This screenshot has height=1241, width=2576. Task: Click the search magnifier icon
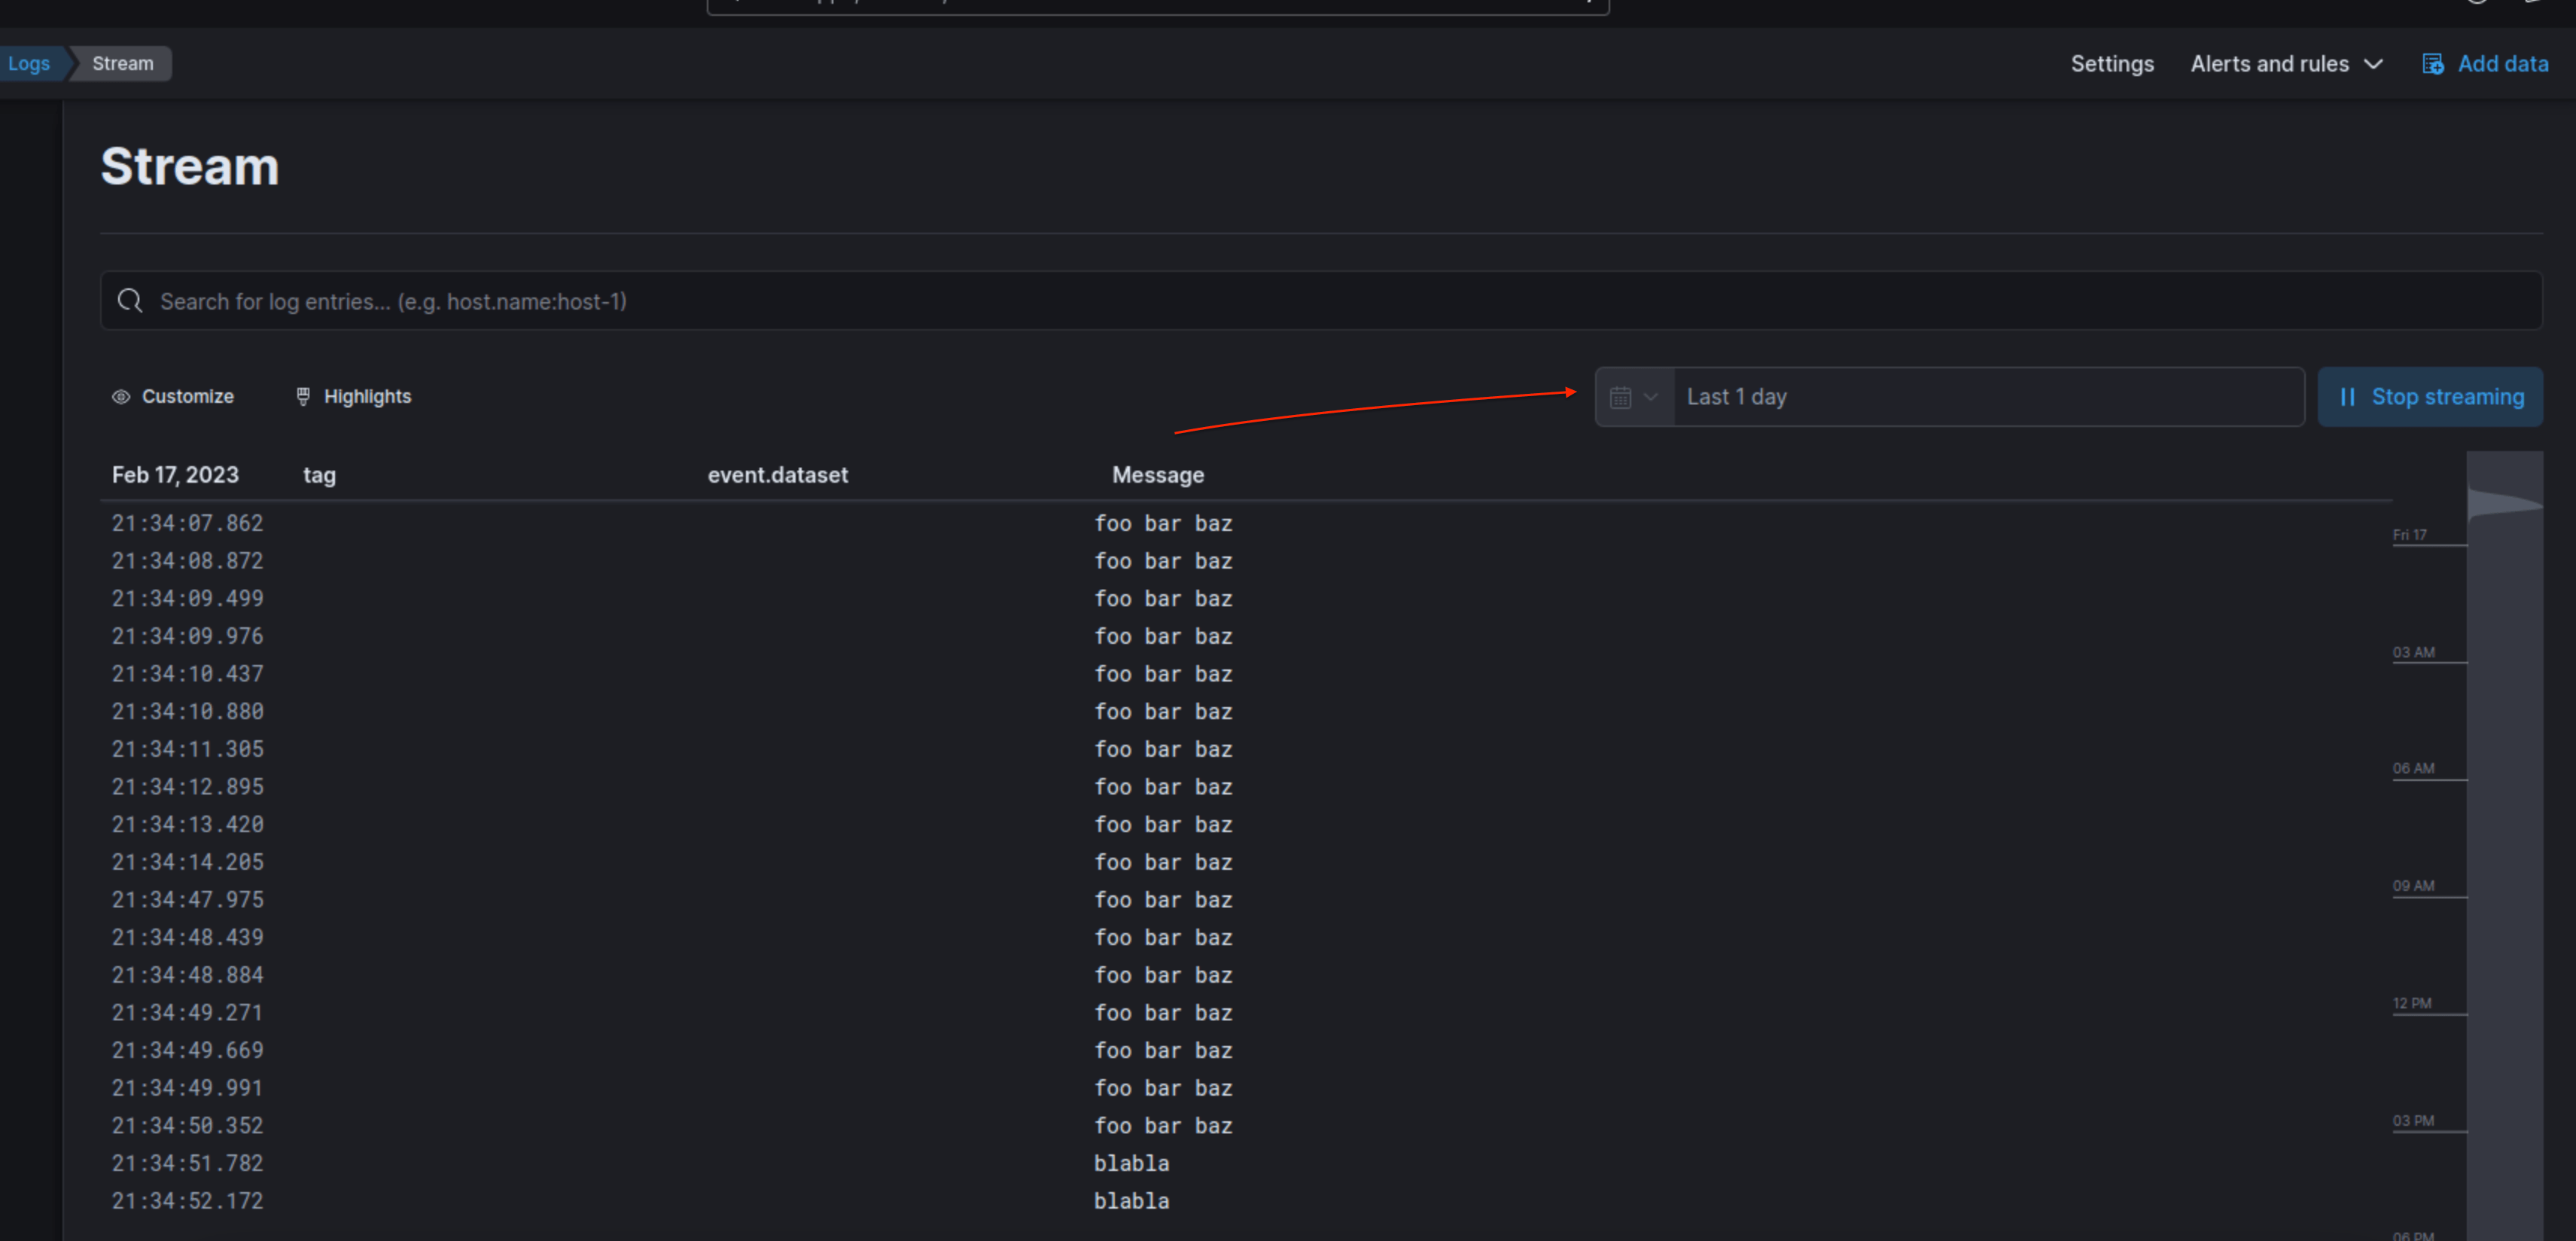(x=130, y=301)
